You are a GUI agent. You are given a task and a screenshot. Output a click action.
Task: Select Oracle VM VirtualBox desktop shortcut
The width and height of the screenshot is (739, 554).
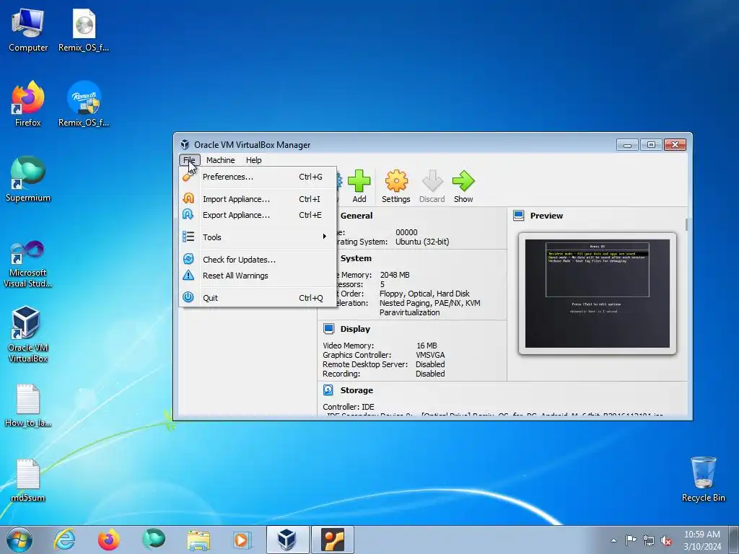pos(28,335)
